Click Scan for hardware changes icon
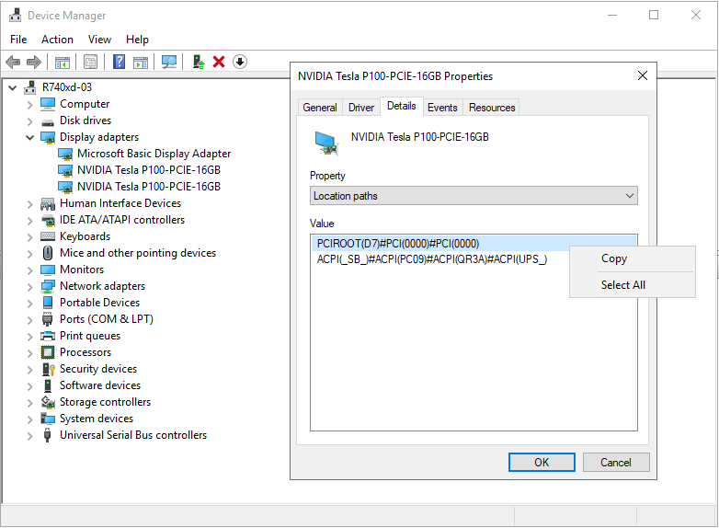Image resolution: width=719 pixels, height=528 pixels. click(169, 62)
